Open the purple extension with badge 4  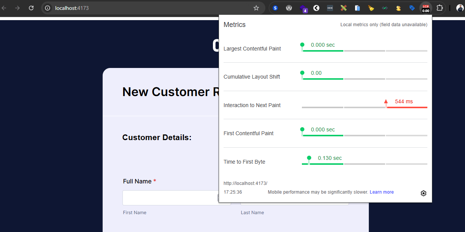[303, 8]
